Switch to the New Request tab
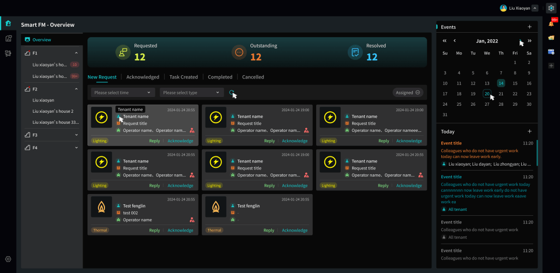This screenshot has height=273, width=560. pos(102,77)
